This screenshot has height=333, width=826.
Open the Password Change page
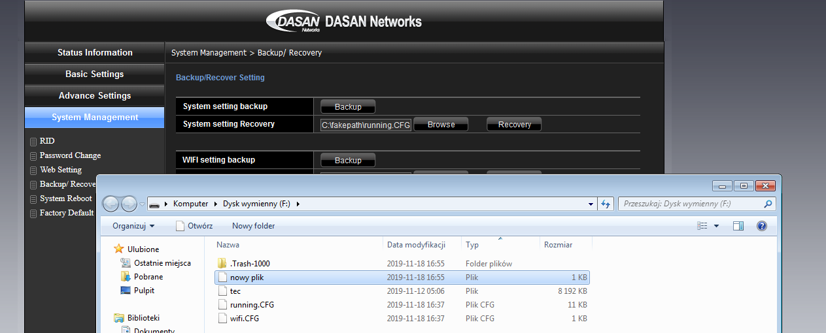click(70, 155)
